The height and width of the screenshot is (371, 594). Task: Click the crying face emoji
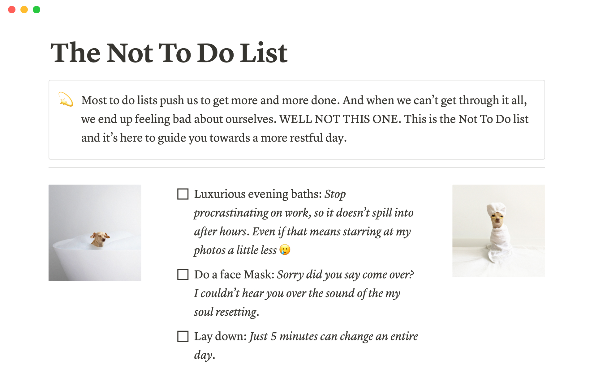285,250
